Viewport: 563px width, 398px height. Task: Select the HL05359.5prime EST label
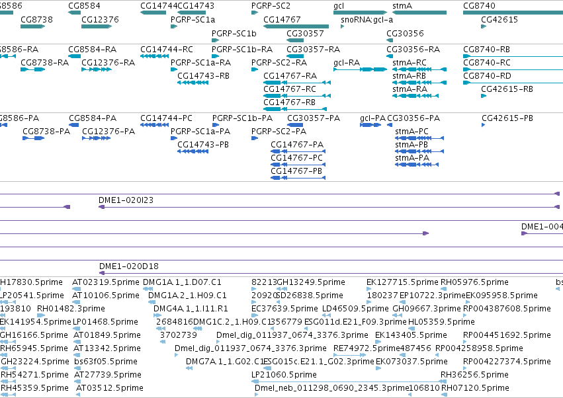pyautogui.click(x=441, y=322)
